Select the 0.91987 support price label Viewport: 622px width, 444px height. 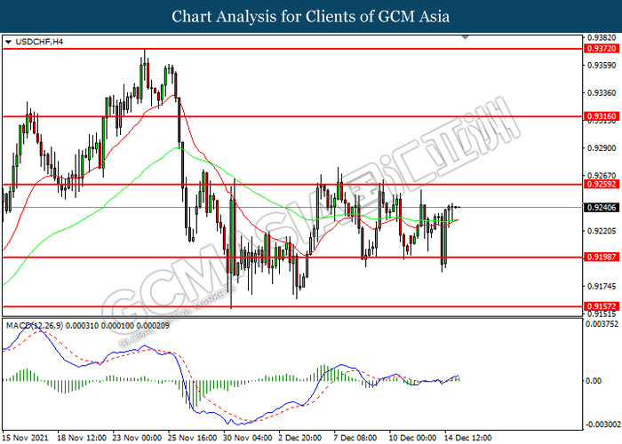601,257
